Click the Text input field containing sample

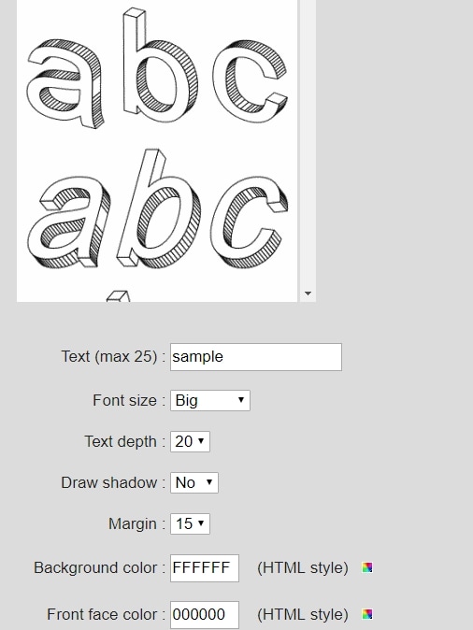pos(256,357)
